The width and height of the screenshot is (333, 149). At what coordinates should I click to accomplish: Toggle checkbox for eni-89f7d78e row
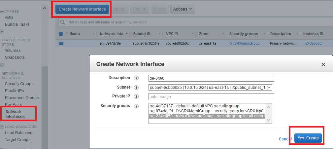61,43
